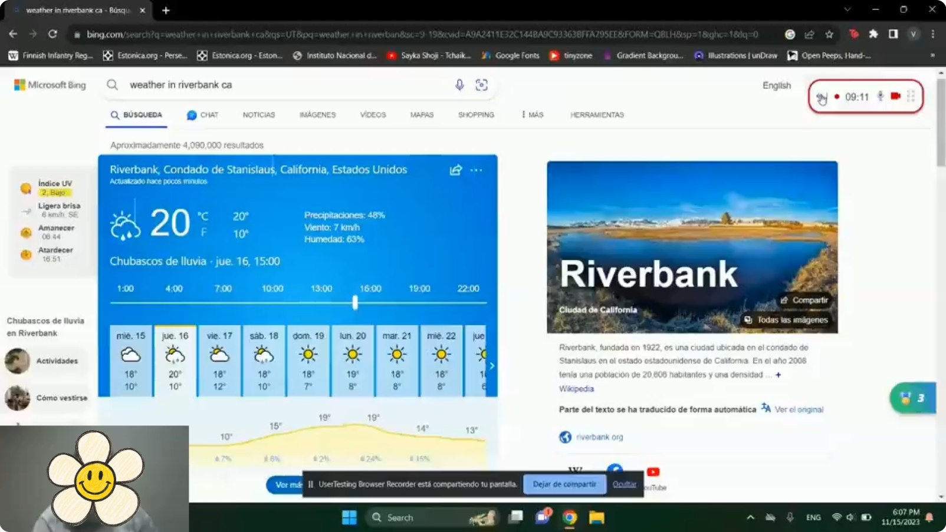Expand bookmarks bar overflow chevron
Image resolution: width=946 pixels, height=532 pixels.
pos(932,55)
